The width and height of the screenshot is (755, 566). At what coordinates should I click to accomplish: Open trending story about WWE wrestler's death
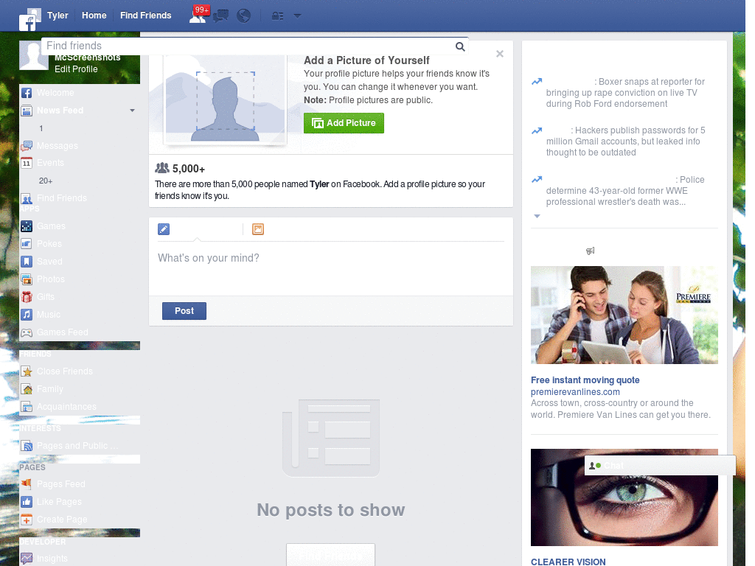(624, 191)
